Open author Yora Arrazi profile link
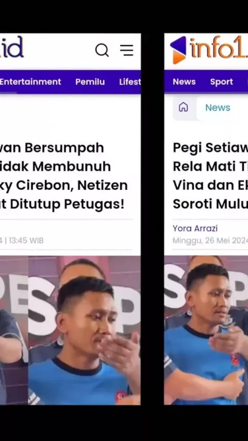The height and width of the screenshot is (441, 248). 195,228
